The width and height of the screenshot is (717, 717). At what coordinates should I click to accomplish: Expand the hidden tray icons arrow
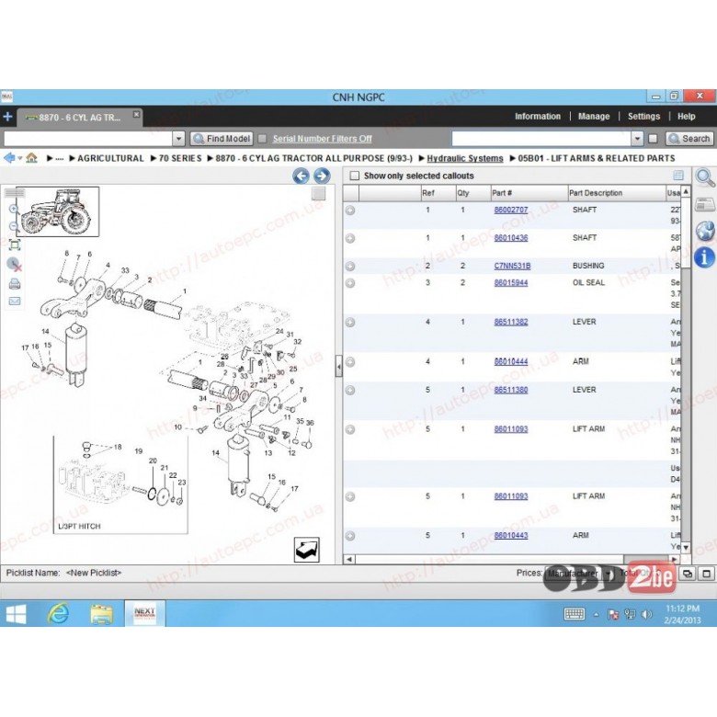[x=596, y=615]
